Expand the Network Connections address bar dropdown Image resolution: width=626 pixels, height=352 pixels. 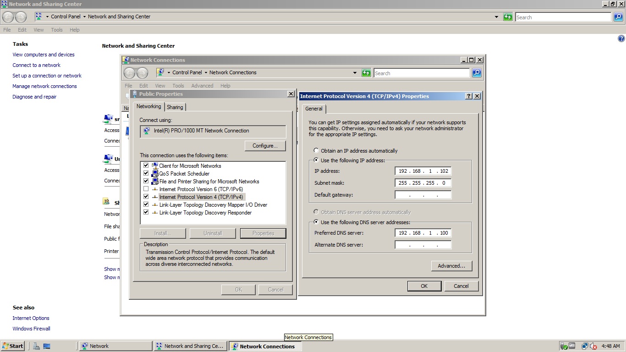pos(355,73)
